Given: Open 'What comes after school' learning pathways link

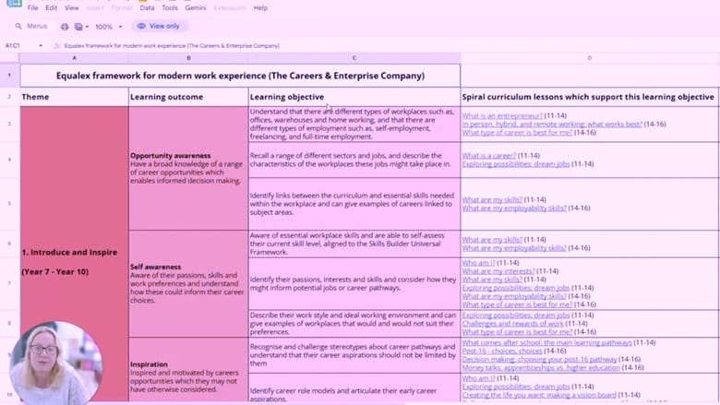Looking at the screenshot, I should point(546,342).
